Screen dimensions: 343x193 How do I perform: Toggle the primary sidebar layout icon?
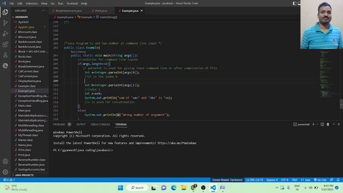(x=294, y=3)
